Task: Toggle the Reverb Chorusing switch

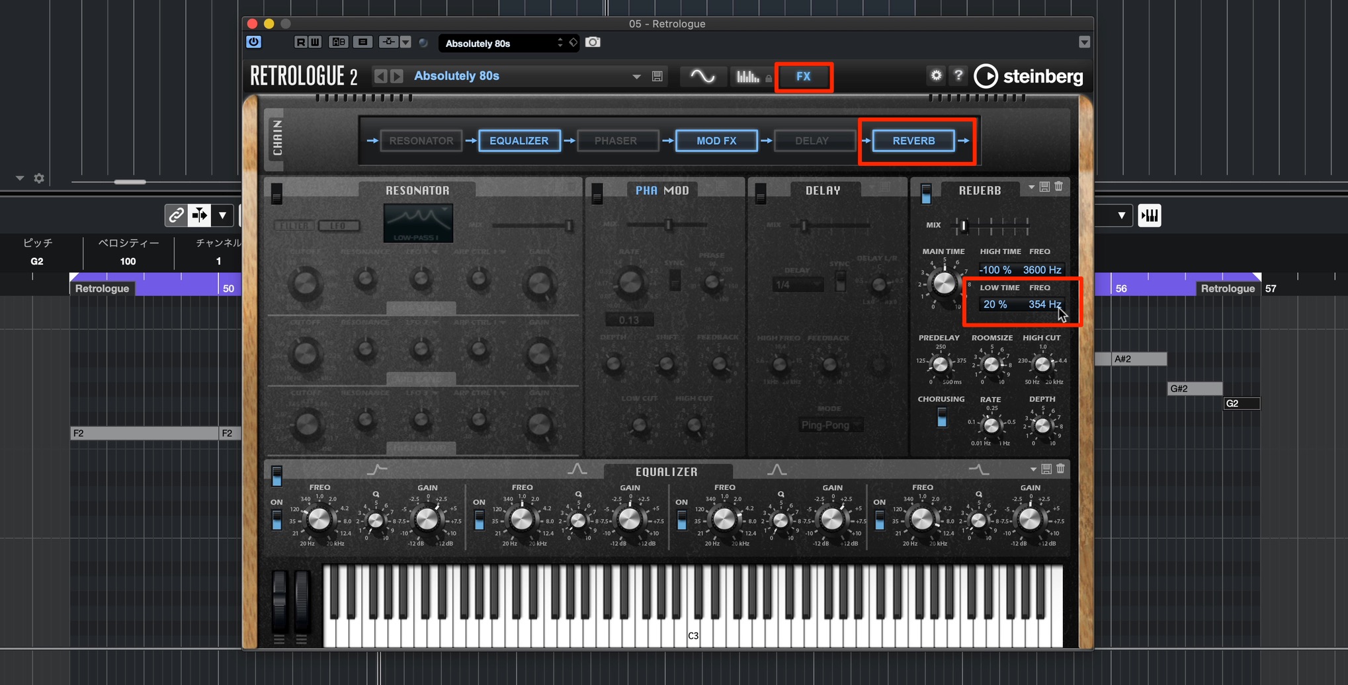Action: click(x=942, y=417)
